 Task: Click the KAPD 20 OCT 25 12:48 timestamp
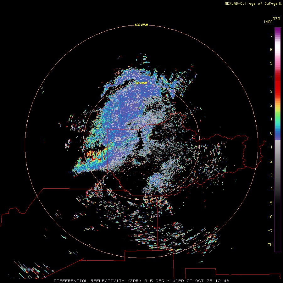point(201,281)
